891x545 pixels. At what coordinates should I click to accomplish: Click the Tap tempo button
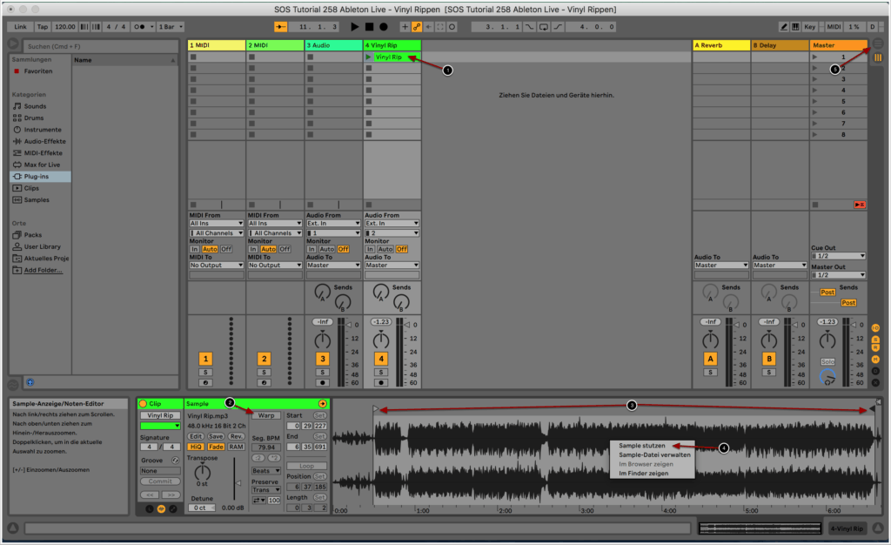click(x=42, y=27)
